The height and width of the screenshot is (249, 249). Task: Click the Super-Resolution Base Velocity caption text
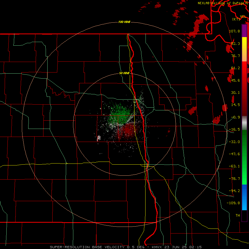126,247
